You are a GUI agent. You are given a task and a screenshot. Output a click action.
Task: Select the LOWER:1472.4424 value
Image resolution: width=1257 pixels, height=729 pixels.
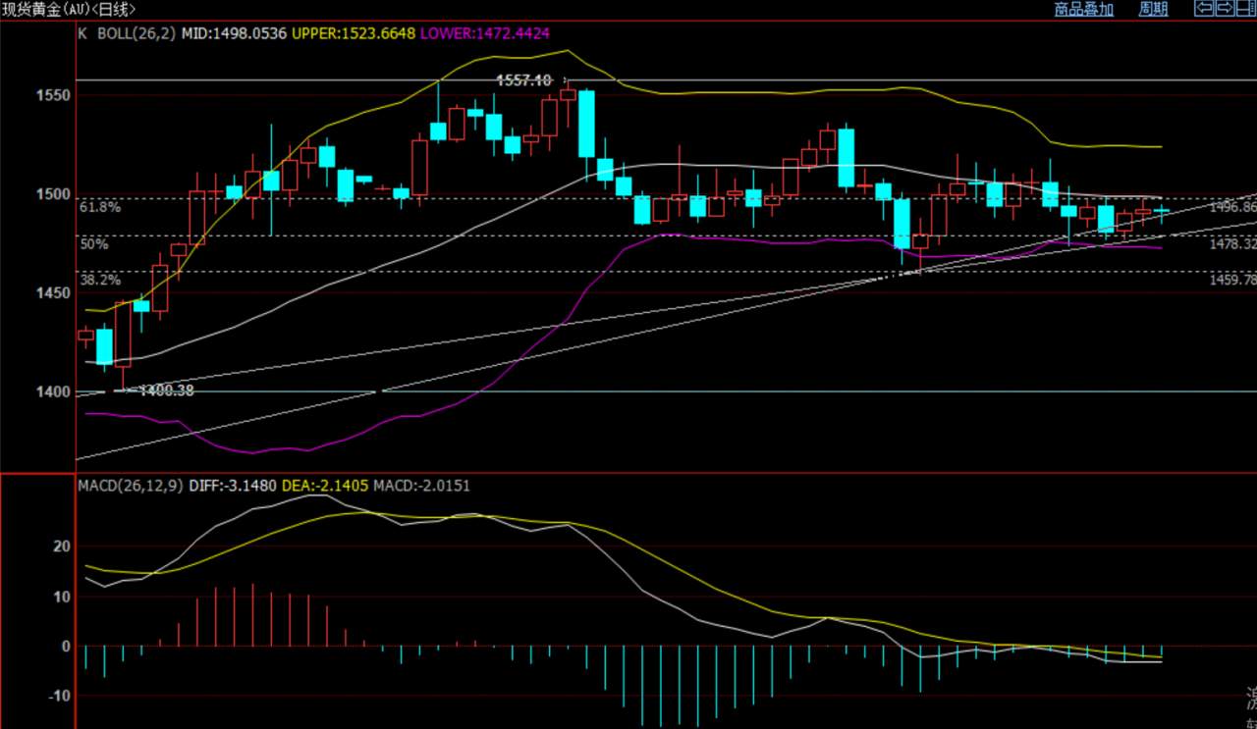pyautogui.click(x=483, y=33)
